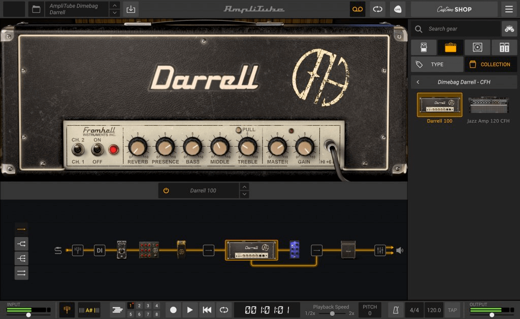
Task: Click the up arrow to change amp model
Action: pos(244,187)
